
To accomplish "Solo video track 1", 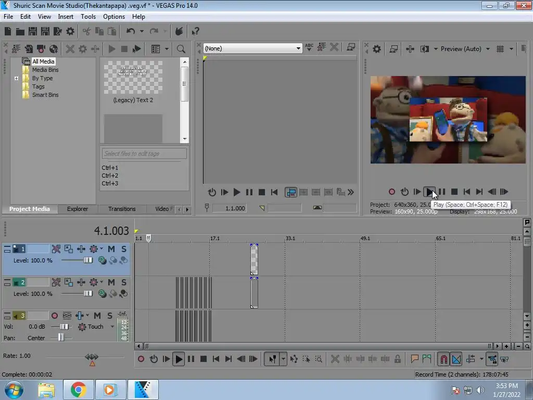I will (124, 249).
